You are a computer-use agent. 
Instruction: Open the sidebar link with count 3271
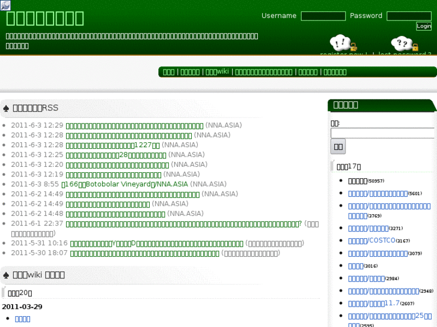coord(368,229)
